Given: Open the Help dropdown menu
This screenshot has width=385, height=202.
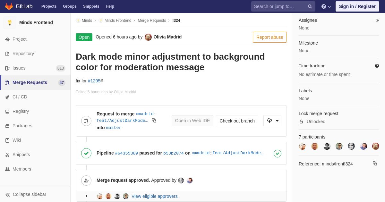Looking at the screenshot, I should pyautogui.click(x=326, y=6).
